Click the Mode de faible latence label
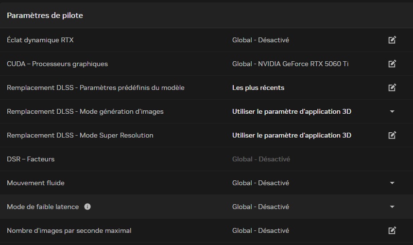The width and height of the screenshot is (413, 245). click(43, 207)
